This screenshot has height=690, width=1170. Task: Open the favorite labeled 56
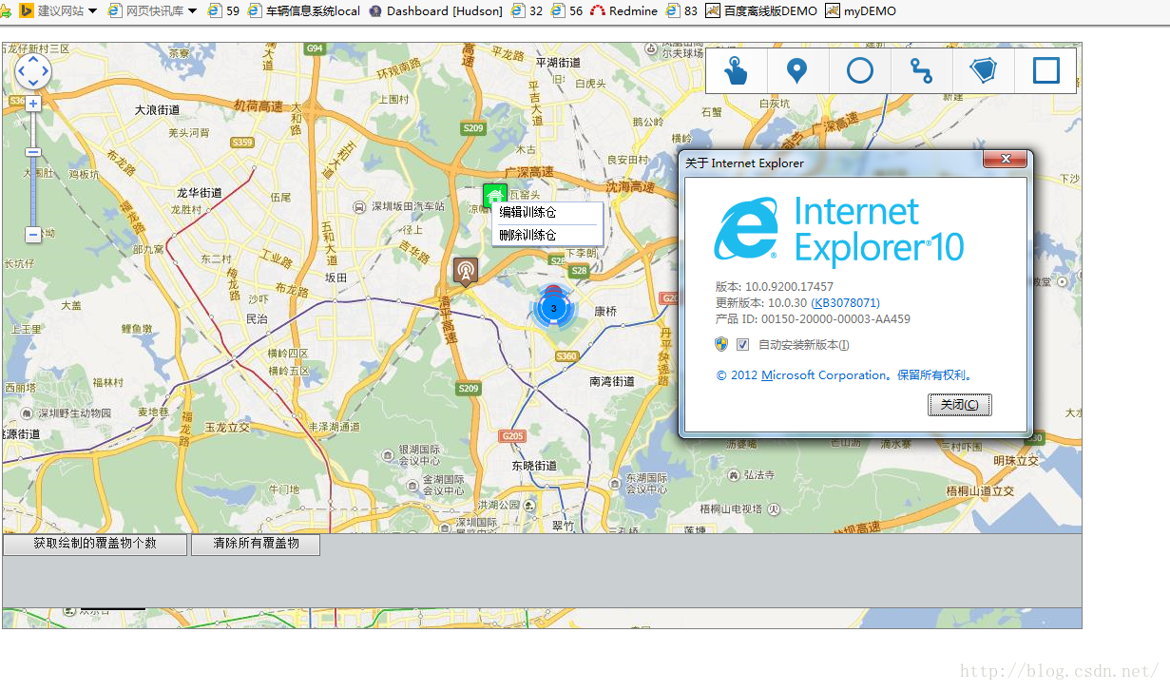(566, 11)
